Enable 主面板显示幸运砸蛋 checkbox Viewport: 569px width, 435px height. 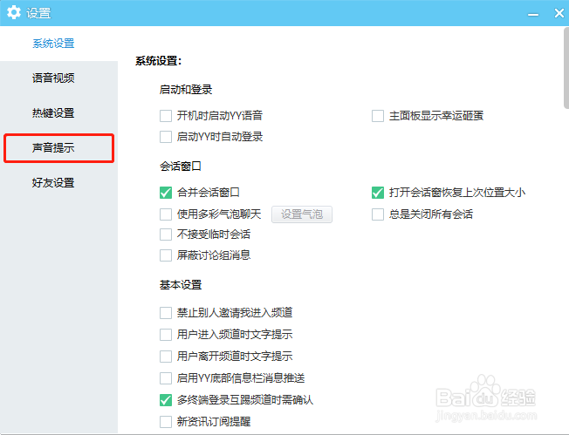(x=378, y=116)
